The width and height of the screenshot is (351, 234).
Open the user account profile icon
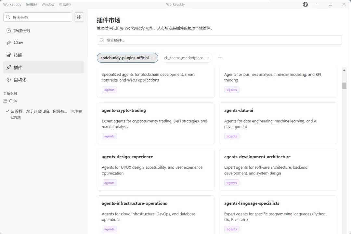[305, 4]
